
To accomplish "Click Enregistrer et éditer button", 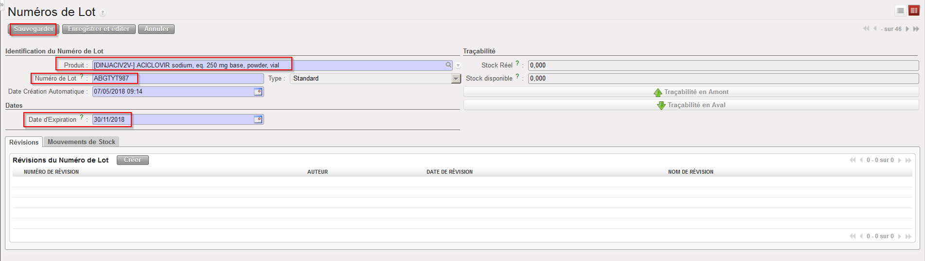I will (99, 29).
